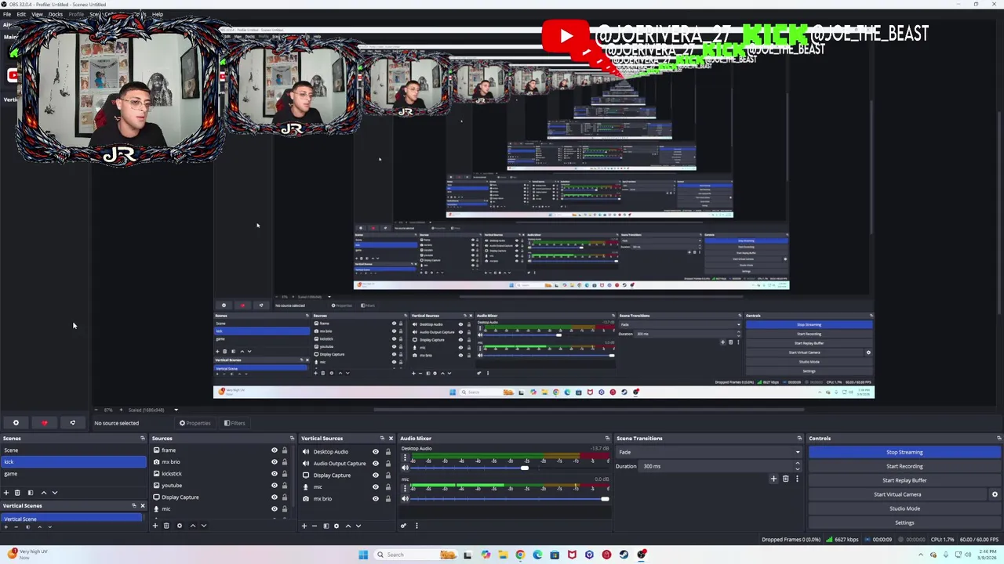
Task: Add a scene transition plus icon
Action: pyautogui.click(x=773, y=479)
